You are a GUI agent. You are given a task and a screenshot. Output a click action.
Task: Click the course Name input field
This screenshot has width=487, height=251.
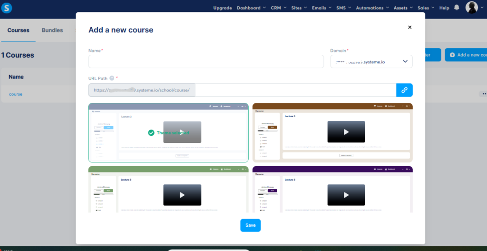(x=206, y=61)
